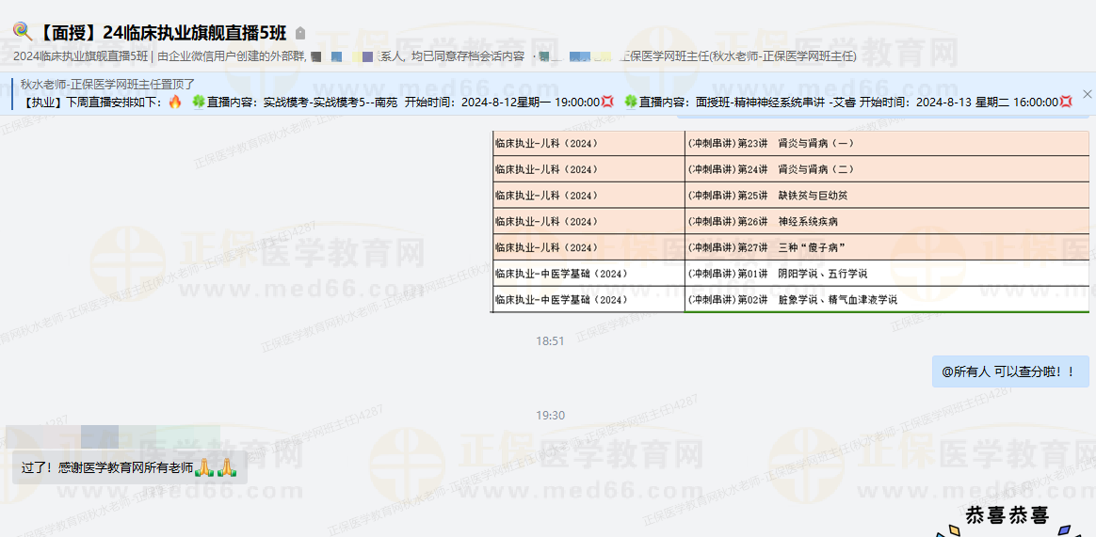Click the fire emoji in the pinned message

tap(174, 102)
